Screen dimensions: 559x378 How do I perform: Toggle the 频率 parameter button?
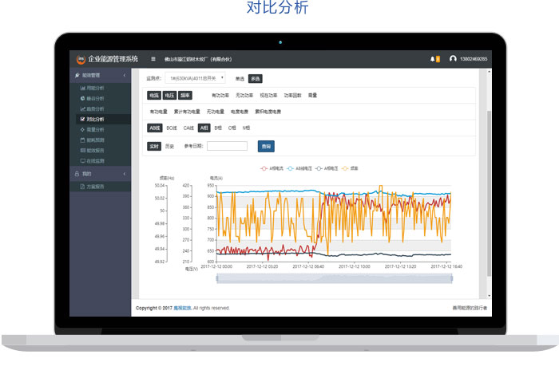[185, 96]
